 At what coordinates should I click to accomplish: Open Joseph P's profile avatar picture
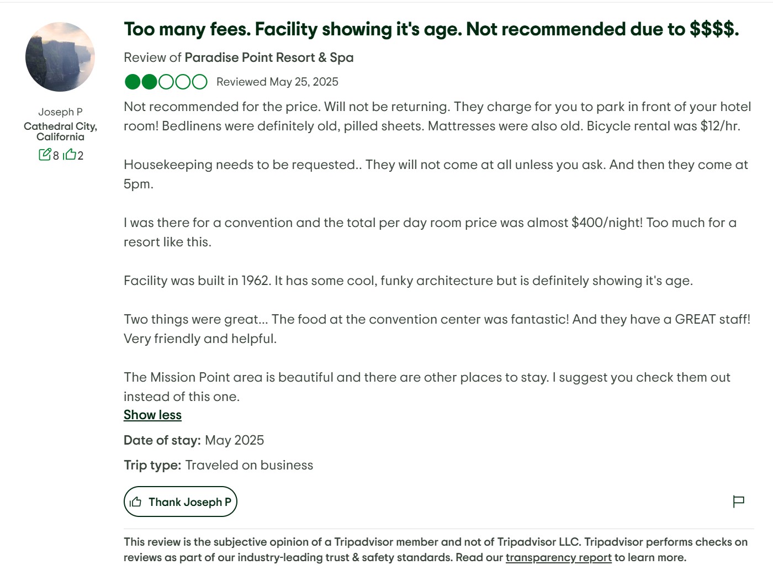point(60,57)
